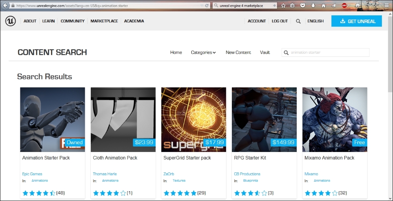Open Thomas Harle seller link
The image size is (393, 201).
(x=105, y=174)
